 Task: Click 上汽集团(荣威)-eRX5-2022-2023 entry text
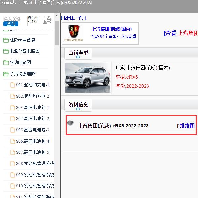click(113, 126)
